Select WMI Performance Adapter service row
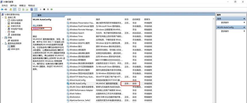Image resolution: width=247 pixels, height=103 pixels. [109, 90]
